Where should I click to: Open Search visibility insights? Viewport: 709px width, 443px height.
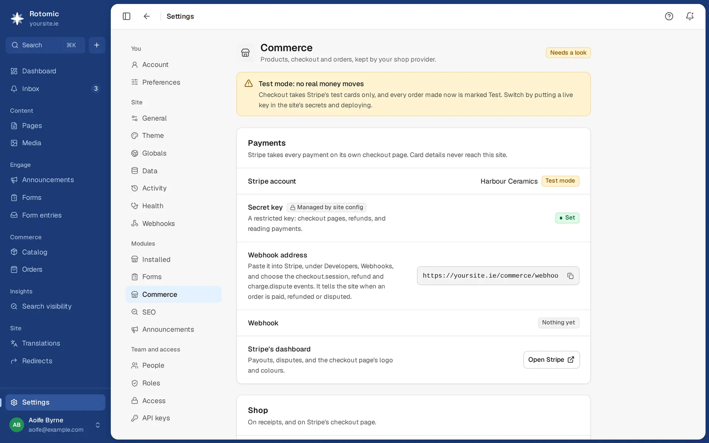(x=55, y=306)
